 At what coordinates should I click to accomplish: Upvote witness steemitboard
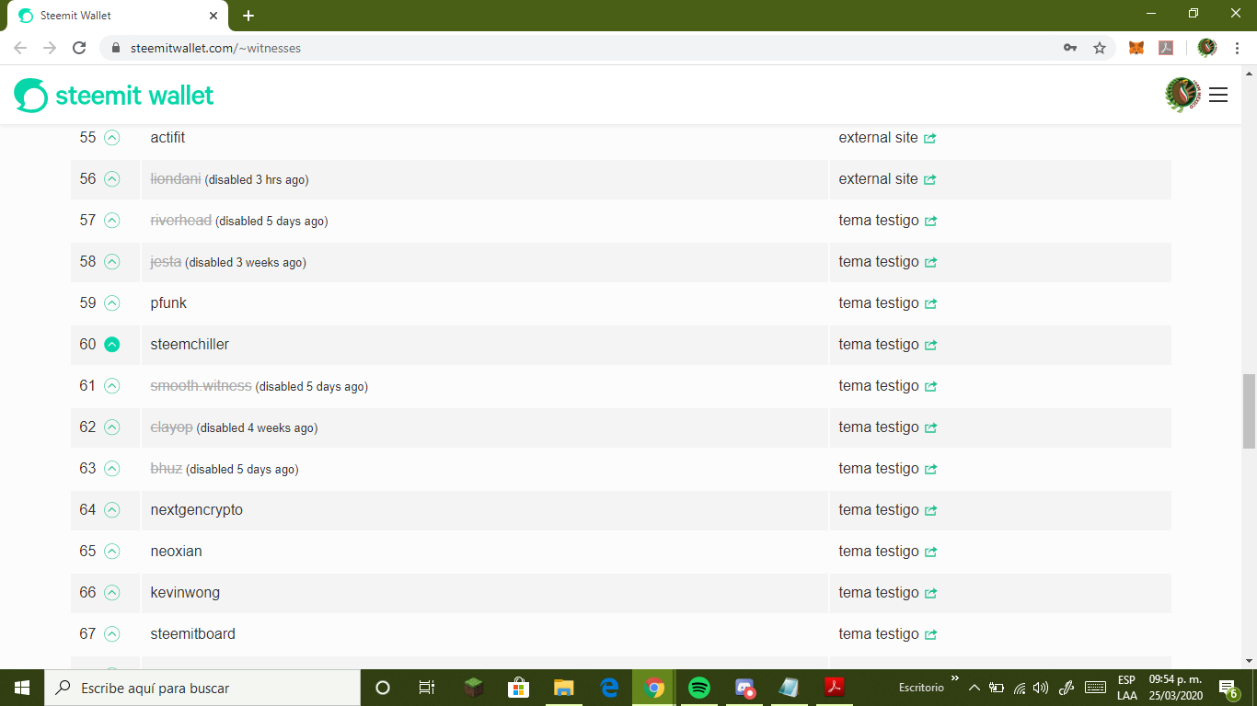click(x=111, y=634)
